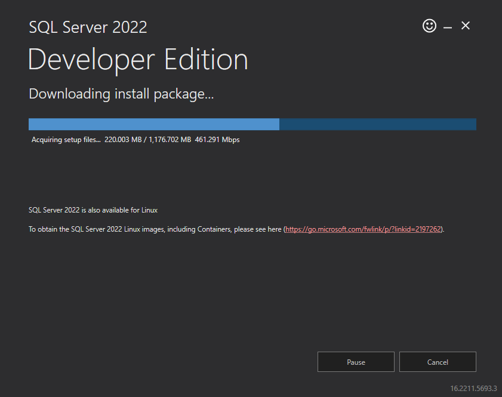Click the download progress bar
502x397 pixels.
pyautogui.click(x=252, y=124)
